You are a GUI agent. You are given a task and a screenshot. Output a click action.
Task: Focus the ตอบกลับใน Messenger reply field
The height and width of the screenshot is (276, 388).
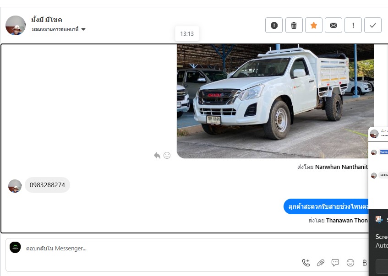160,249
